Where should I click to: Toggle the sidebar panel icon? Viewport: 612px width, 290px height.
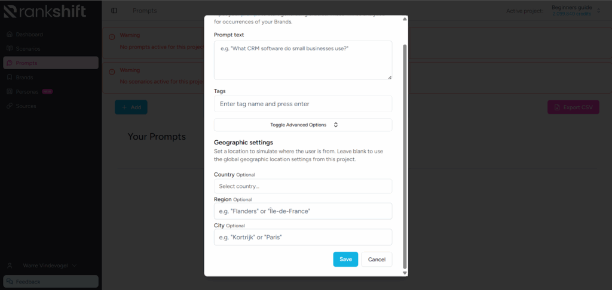point(114,11)
